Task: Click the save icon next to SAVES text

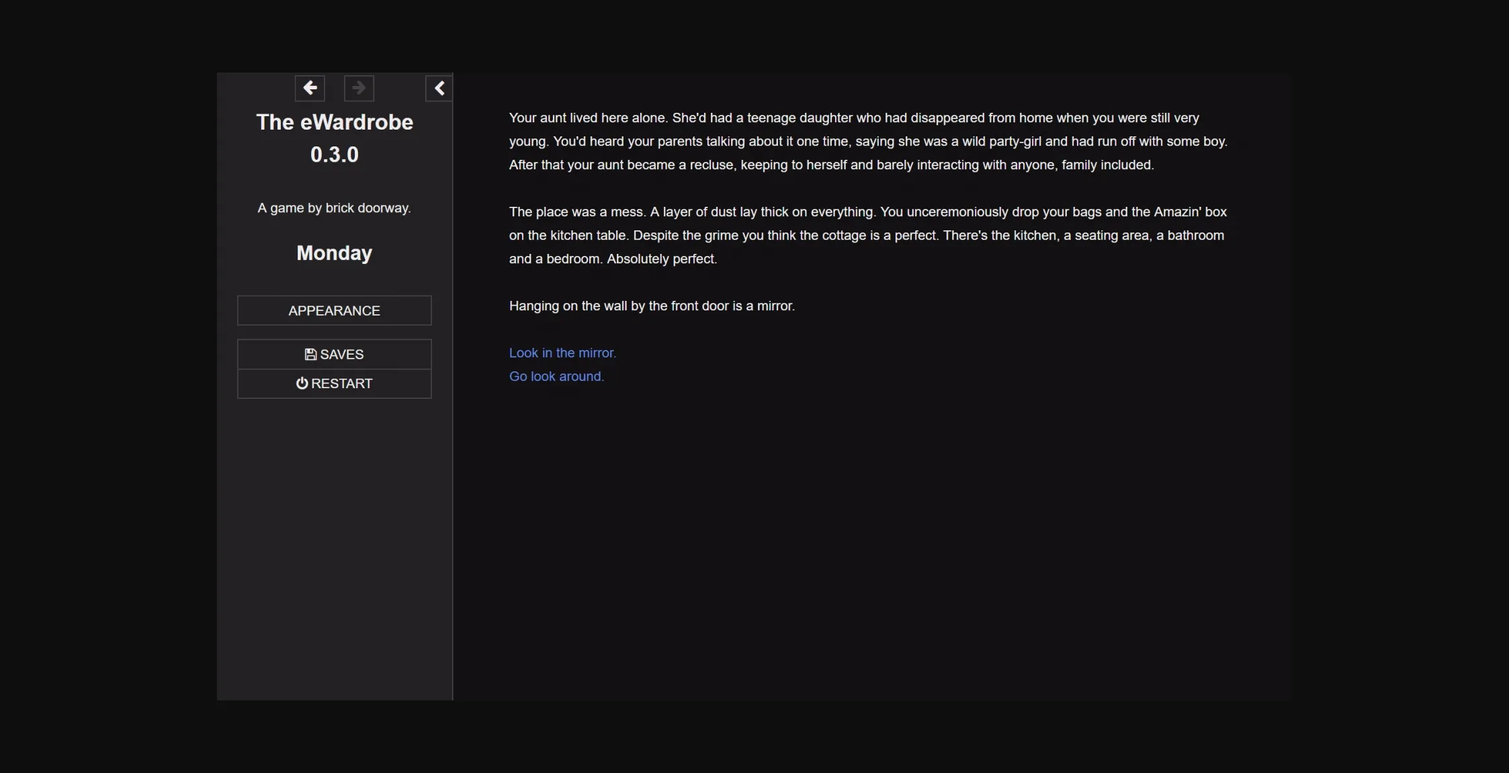Action: [x=310, y=353]
